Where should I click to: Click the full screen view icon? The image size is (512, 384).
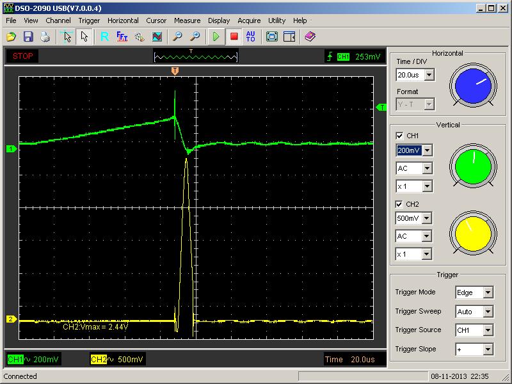click(x=271, y=36)
